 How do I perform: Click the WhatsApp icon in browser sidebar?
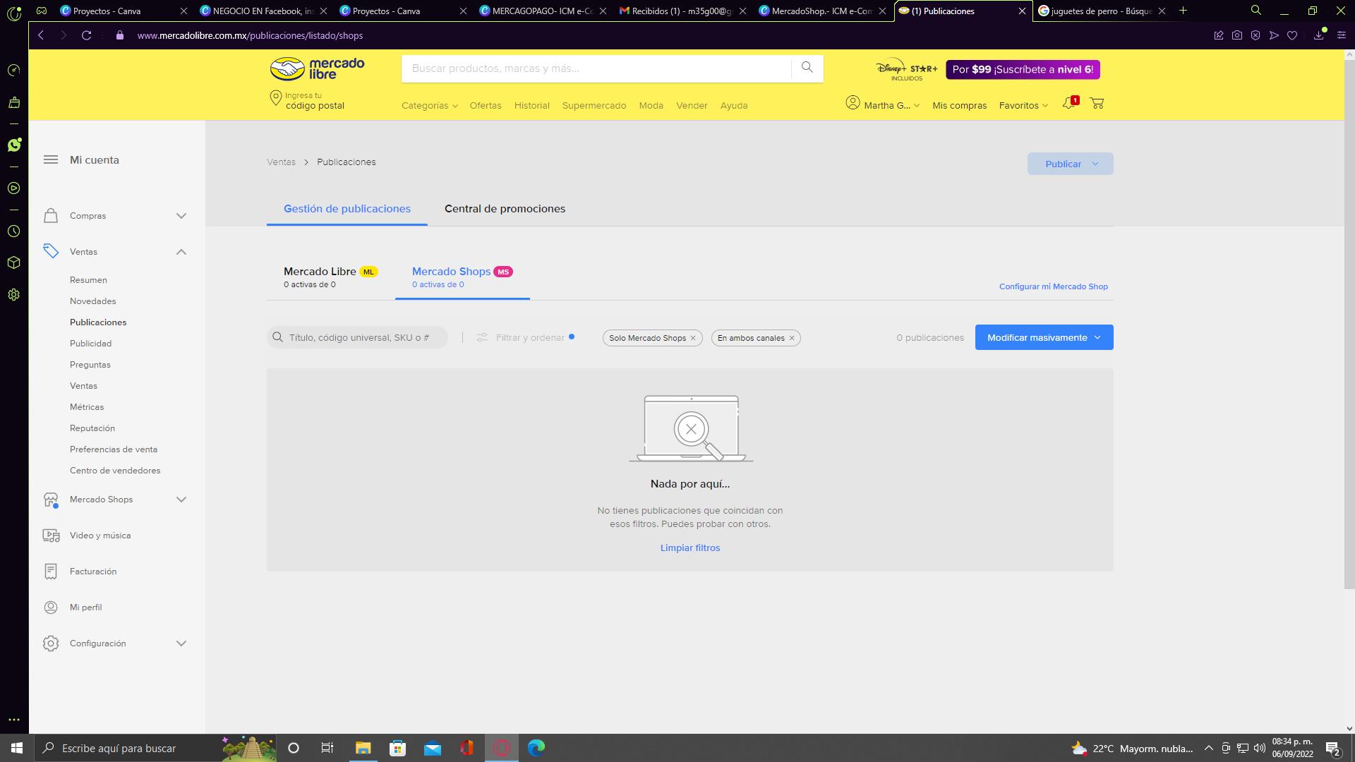(x=14, y=145)
